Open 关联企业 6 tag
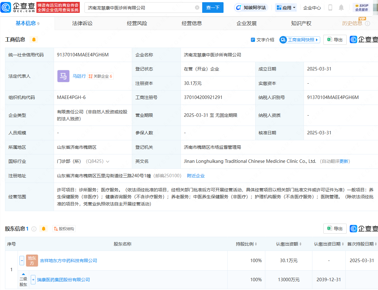Image resolution: width=378 pixels, height=290 pixels. pos(100,76)
